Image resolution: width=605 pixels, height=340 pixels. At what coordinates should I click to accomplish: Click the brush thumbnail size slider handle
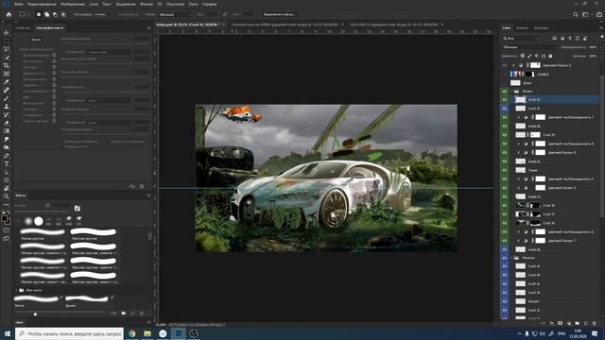(35, 314)
